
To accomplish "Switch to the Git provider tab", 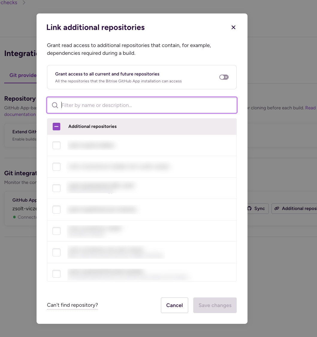I will [22, 75].
